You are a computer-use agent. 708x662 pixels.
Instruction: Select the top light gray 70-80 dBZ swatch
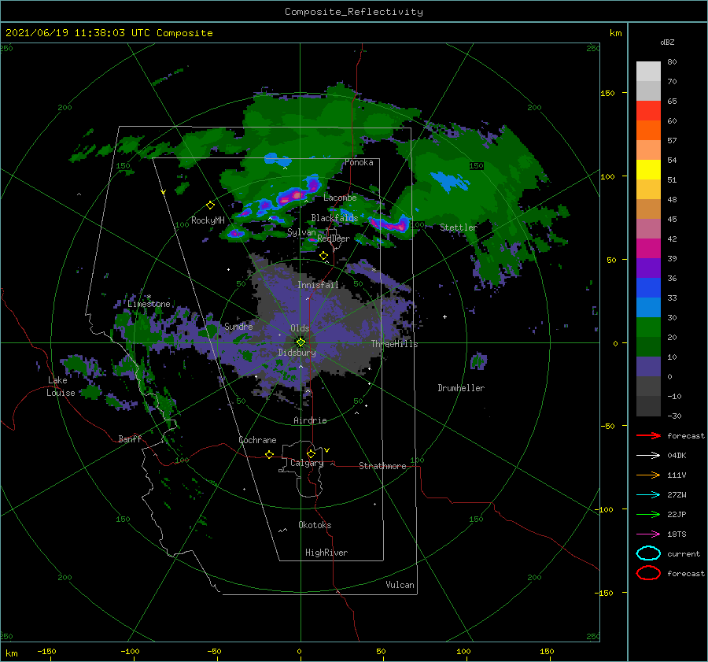pos(648,72)
